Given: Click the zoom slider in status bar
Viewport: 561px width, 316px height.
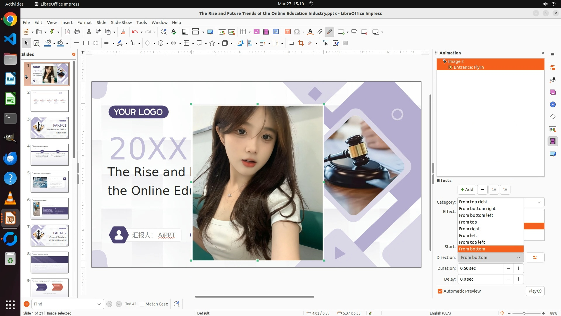Looking at the screenshot, I should [x=524, y=313].
